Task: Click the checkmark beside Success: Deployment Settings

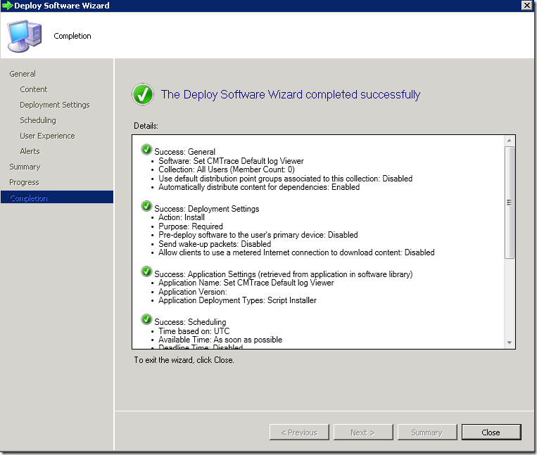Action: pyautogui.click(x=146, y=206)
